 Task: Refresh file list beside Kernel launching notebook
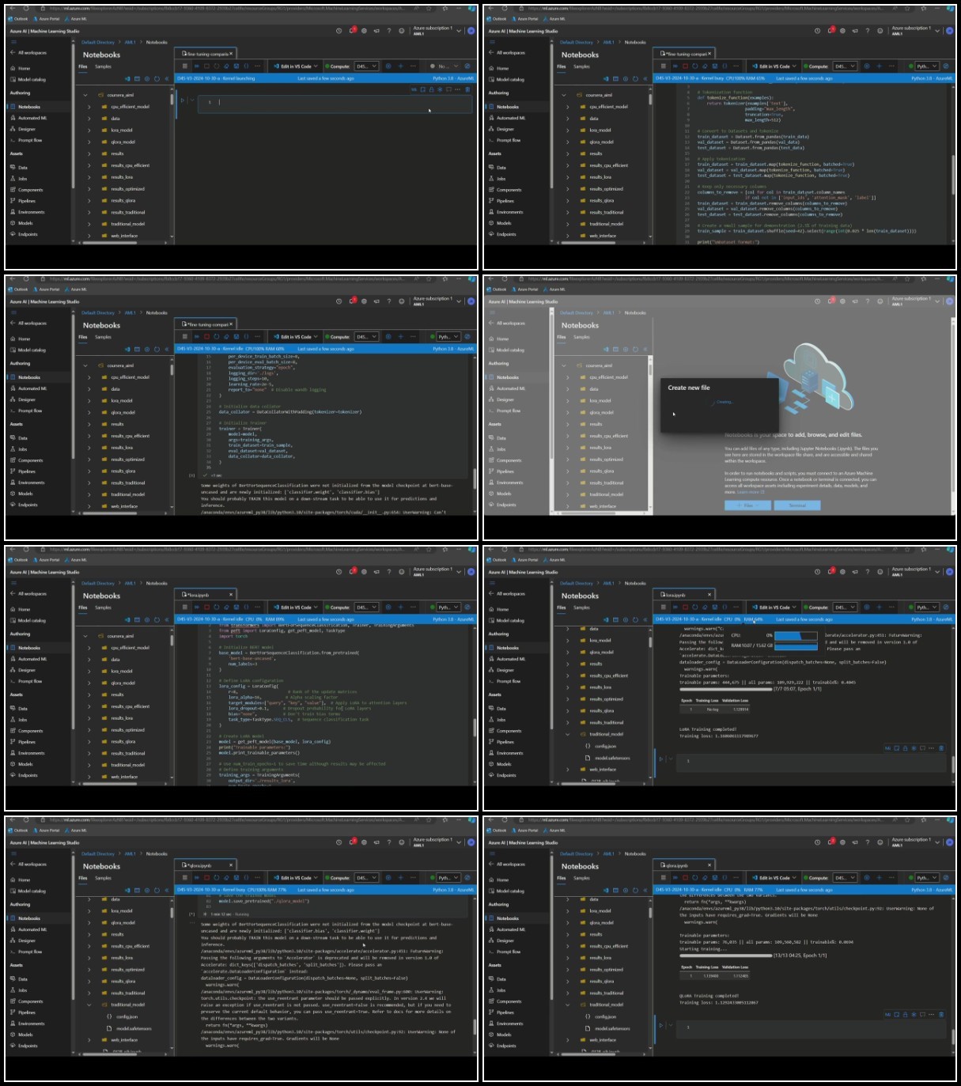[157, 78]
